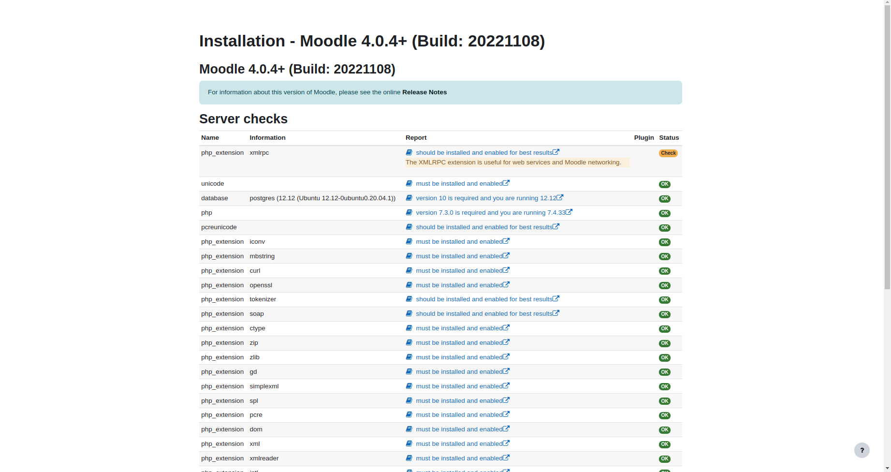Image resolution: width=891 pixels, height=472 pixels.
Task: Click the external-link icon in the php version row
Action: pyautogui.click(x=569, y=212)
